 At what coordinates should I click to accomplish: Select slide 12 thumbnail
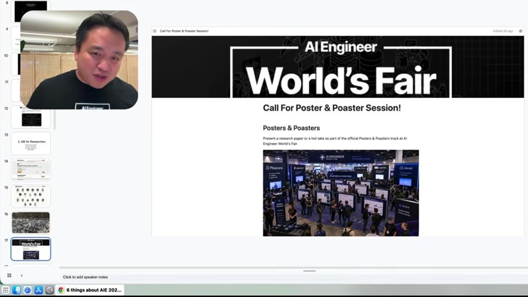click(x=31, y=117)
